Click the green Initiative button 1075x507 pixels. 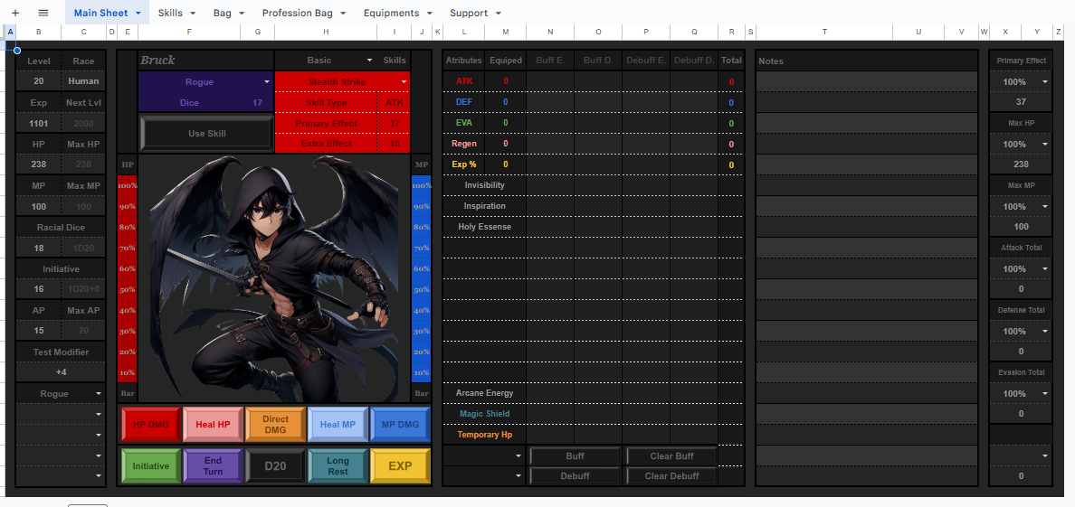(x=150, y=466)
